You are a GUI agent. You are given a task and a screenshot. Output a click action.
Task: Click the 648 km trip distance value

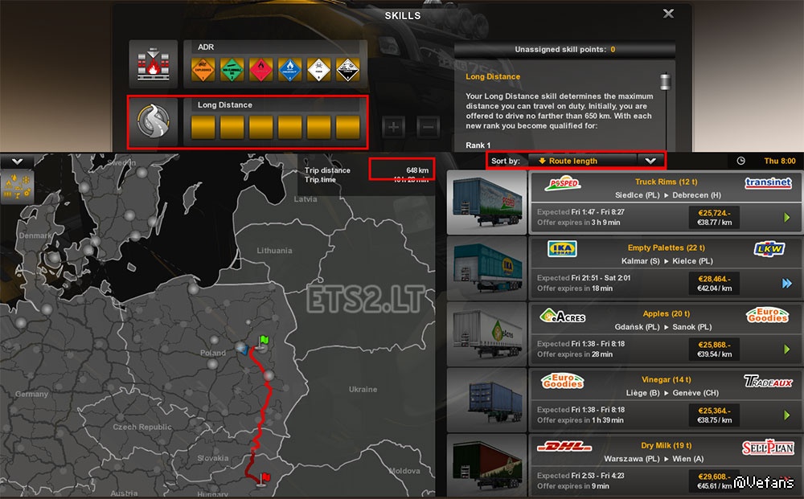(417, 170)
